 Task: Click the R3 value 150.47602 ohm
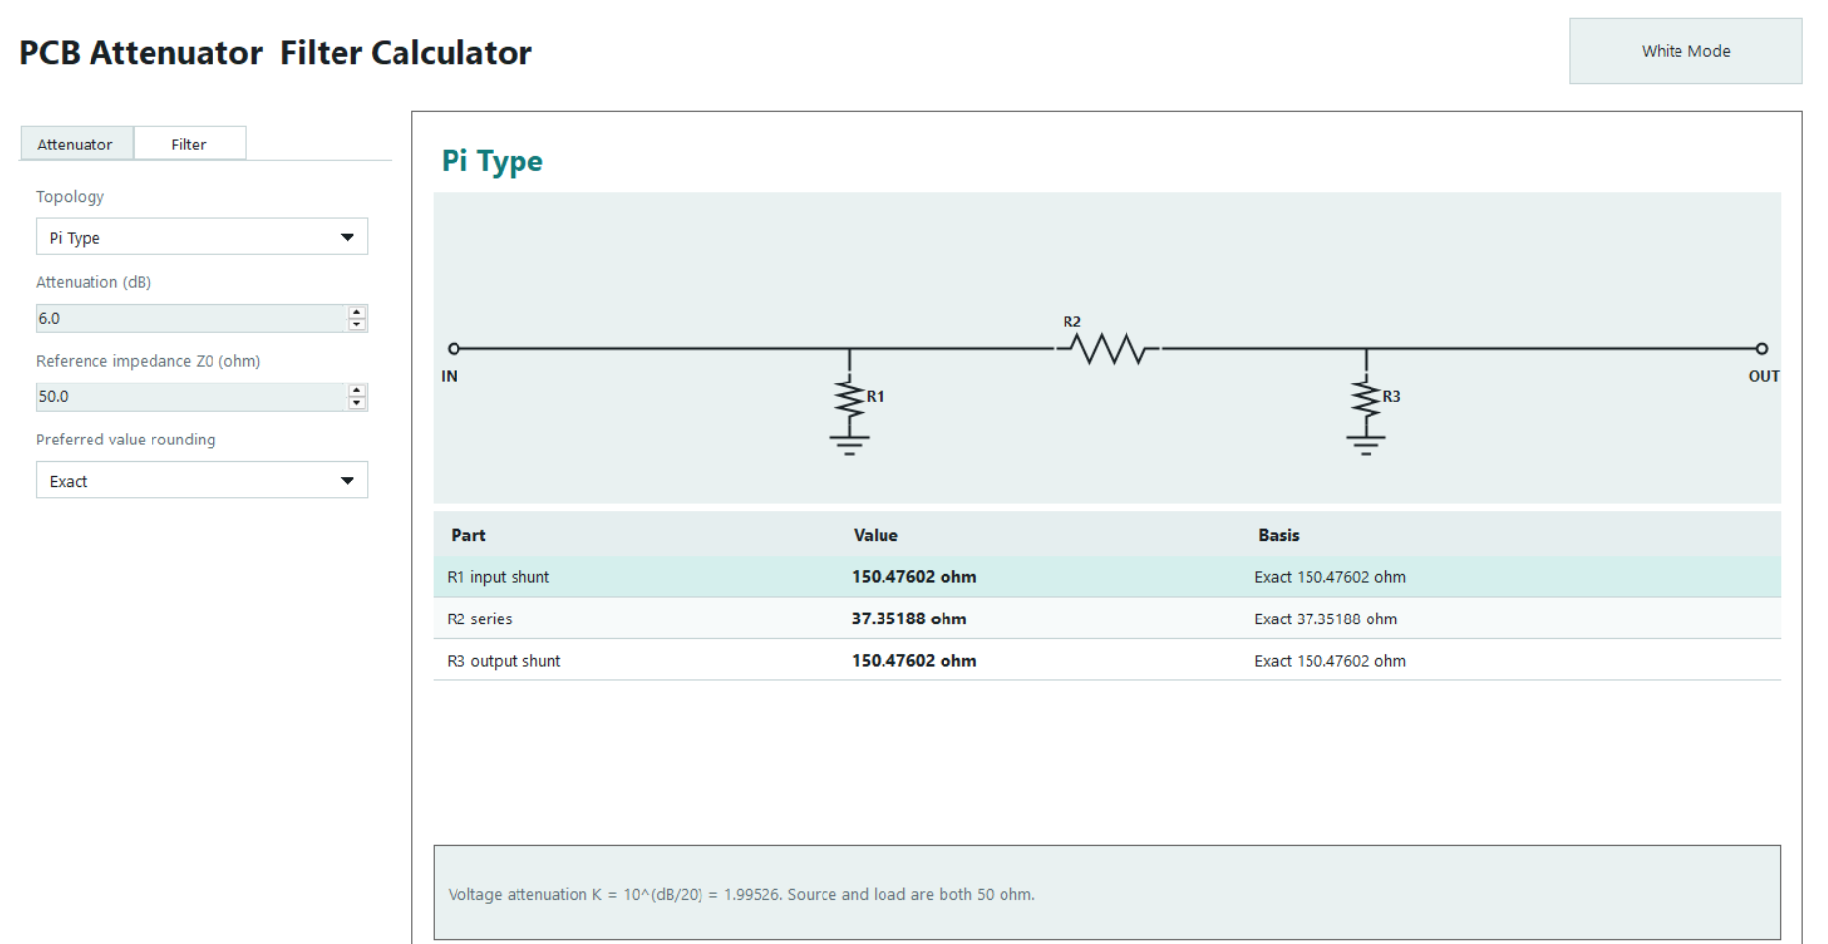914,661
